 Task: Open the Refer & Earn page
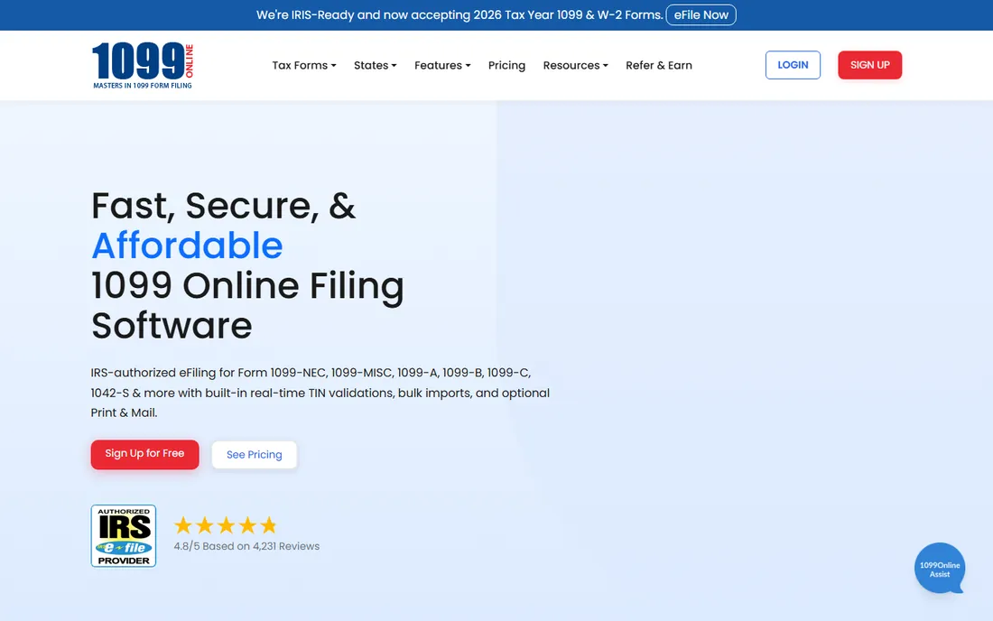coord(659,65)
